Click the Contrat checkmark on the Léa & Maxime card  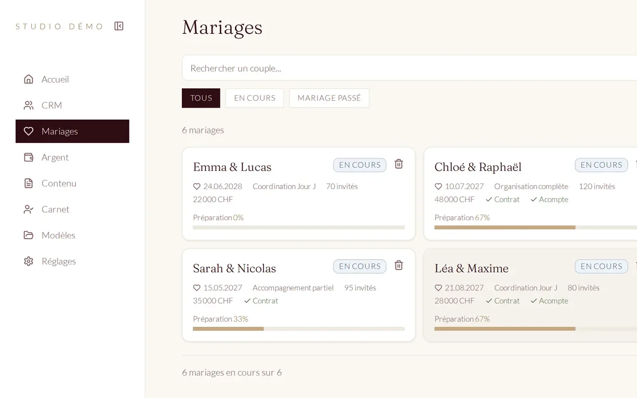[x=488, y=300]
